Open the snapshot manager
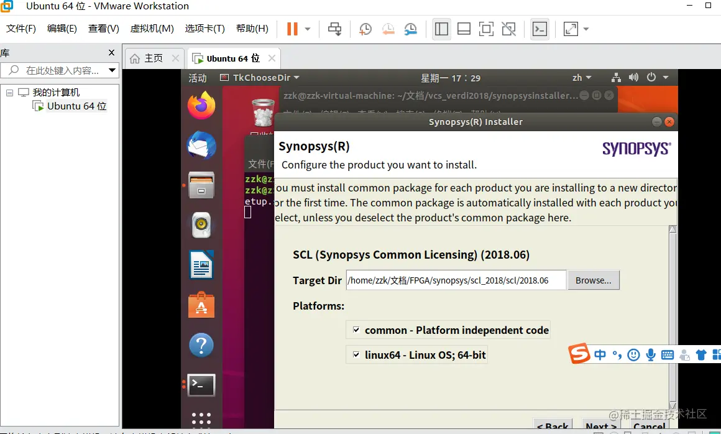This screenshot has width=721, height=434. (x=410, y=29)
